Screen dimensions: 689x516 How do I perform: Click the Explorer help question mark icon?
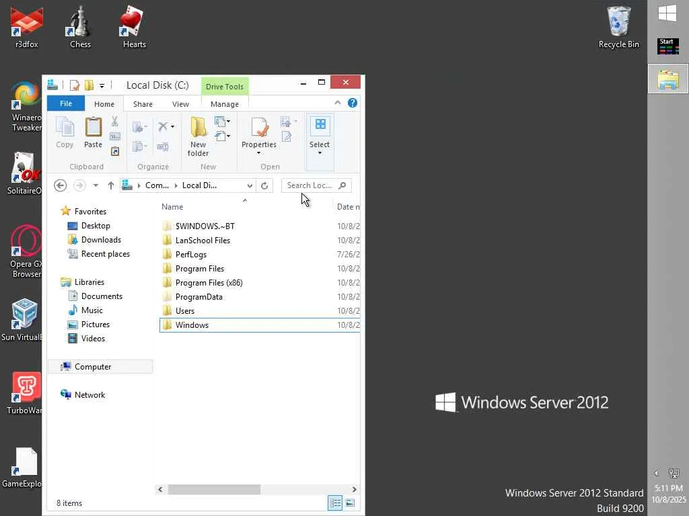tap(353, 103)
